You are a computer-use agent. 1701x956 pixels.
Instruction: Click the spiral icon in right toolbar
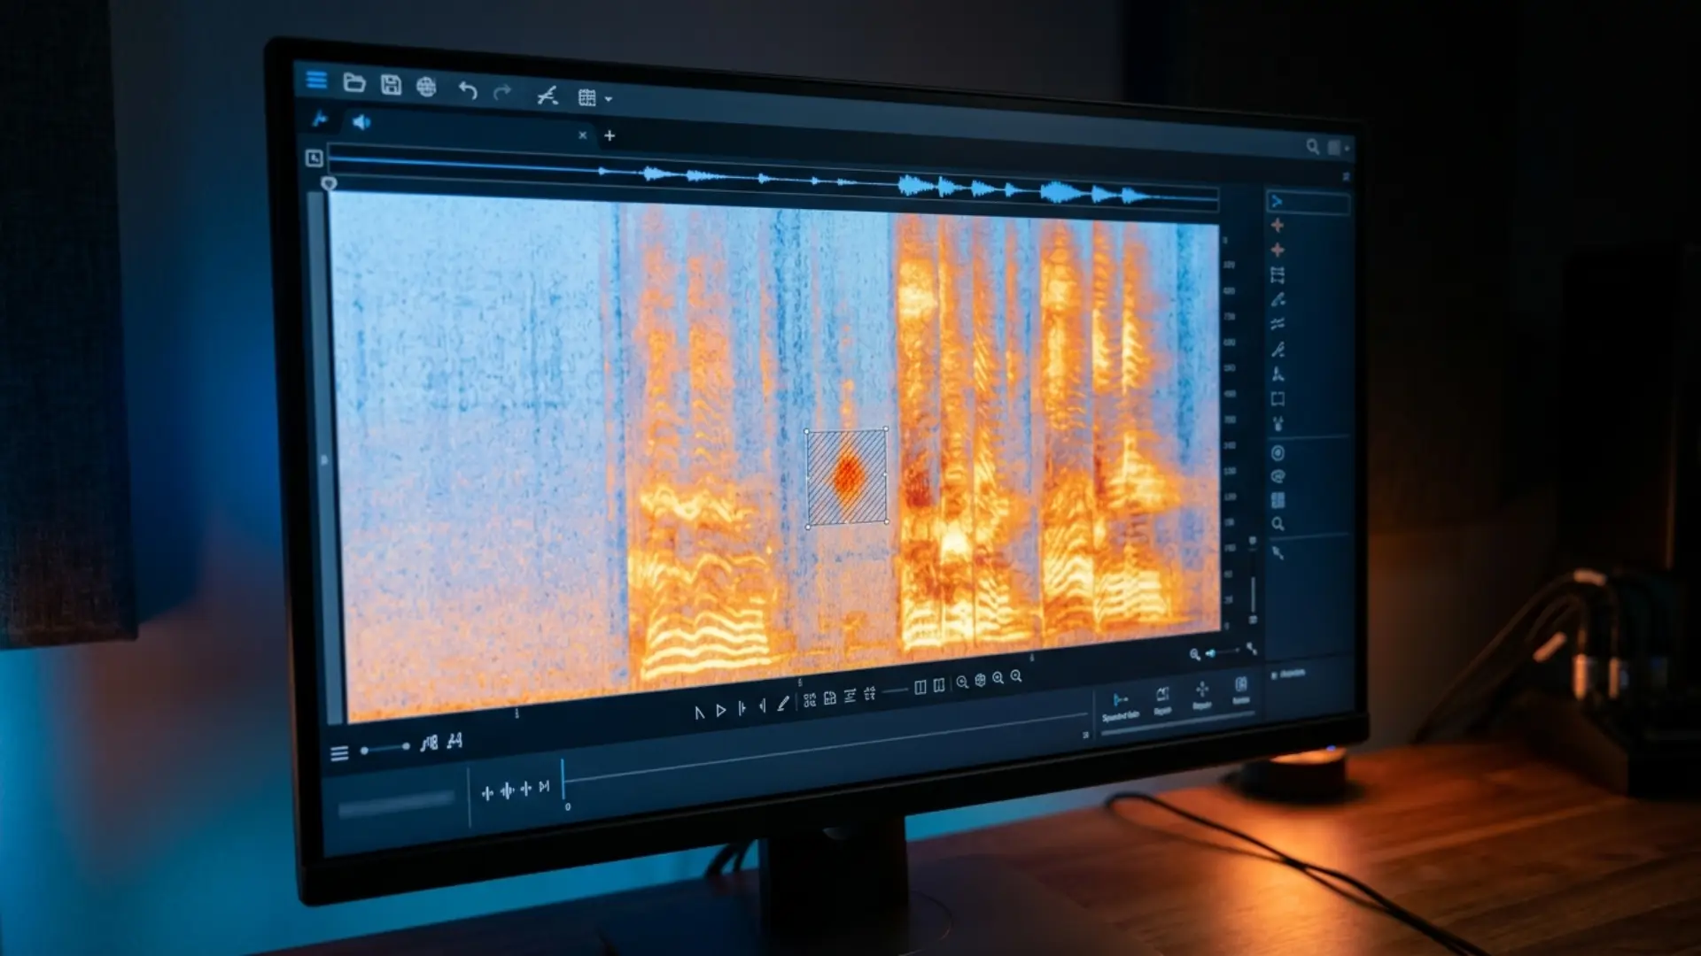[1277, 477]
